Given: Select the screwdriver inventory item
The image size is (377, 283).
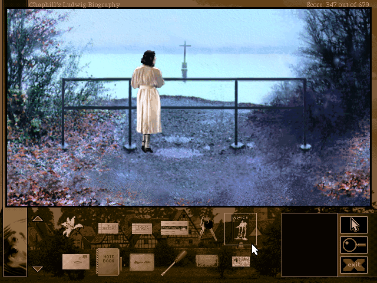Looking at the screenshot, I should click(x=174, y=263).
